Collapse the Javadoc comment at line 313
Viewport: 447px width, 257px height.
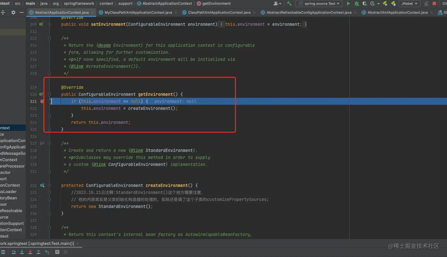49,38
